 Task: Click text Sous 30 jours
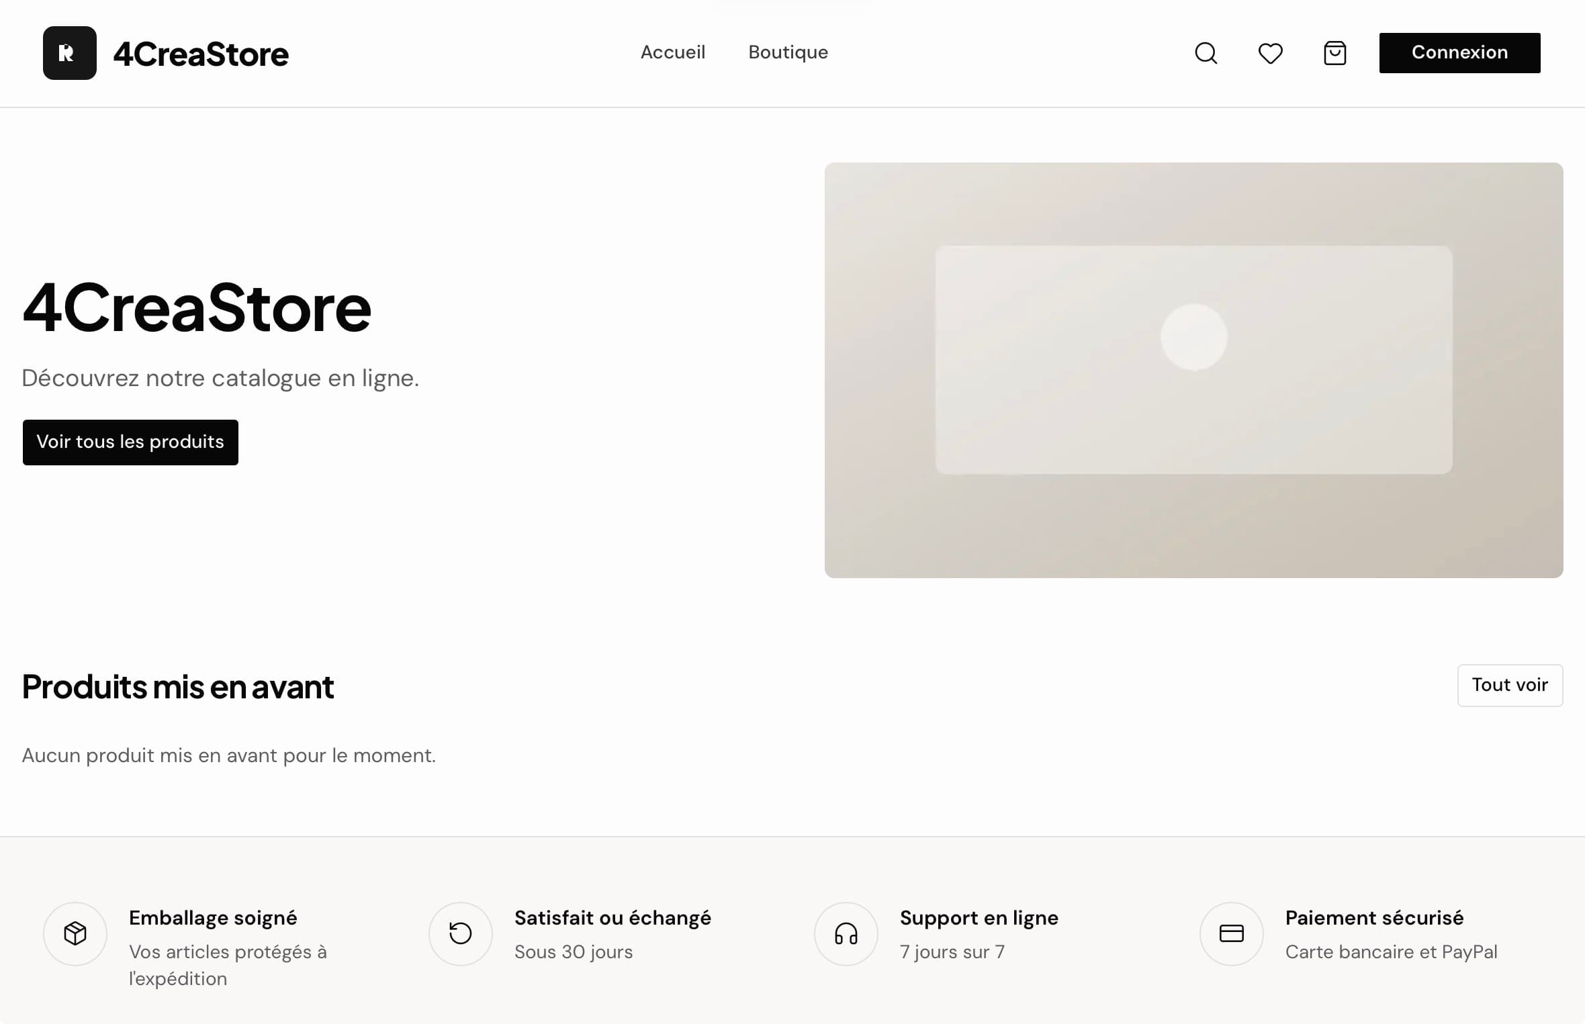[x=574, y=952]
